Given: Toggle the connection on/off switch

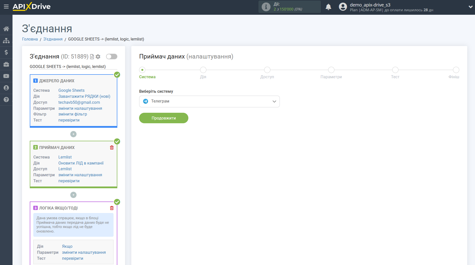Looking at the screenshot, I should click(112, 56).
